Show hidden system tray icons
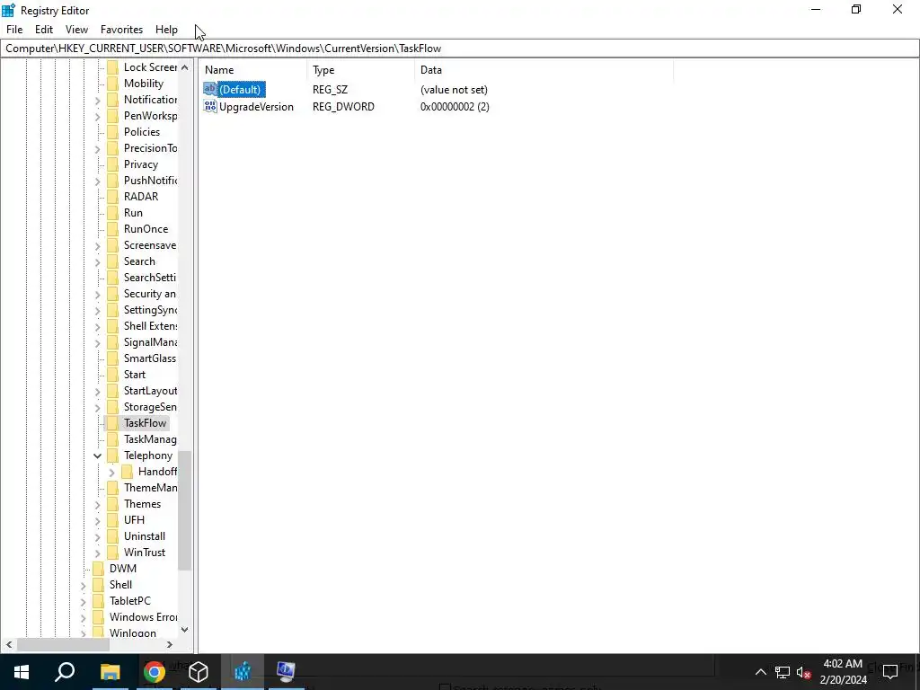The width and height of the screenshot is (920, 690). pyautogui.click(x=760, y=672)
